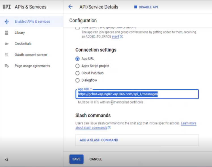Open Credentials in the sidebar
The width and height of the screenshot is (212, 167).
point(23,44)
